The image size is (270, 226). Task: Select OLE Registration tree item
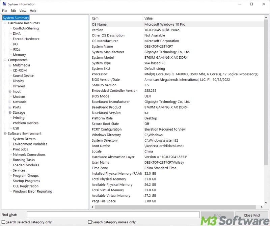(x=26, y=186)
